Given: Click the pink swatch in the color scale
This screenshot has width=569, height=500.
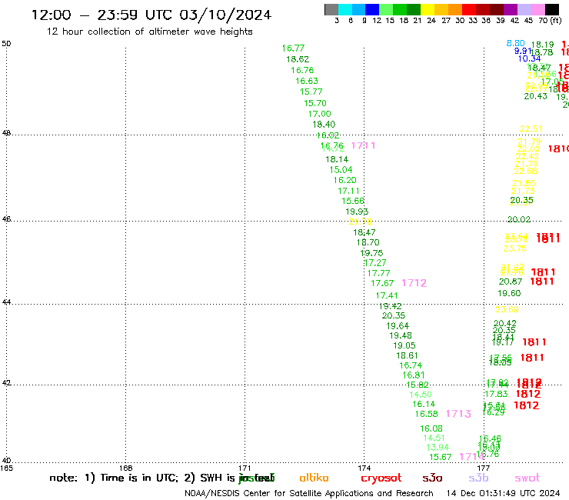Looking at the screenshot, I should click(x=537, y=9).
